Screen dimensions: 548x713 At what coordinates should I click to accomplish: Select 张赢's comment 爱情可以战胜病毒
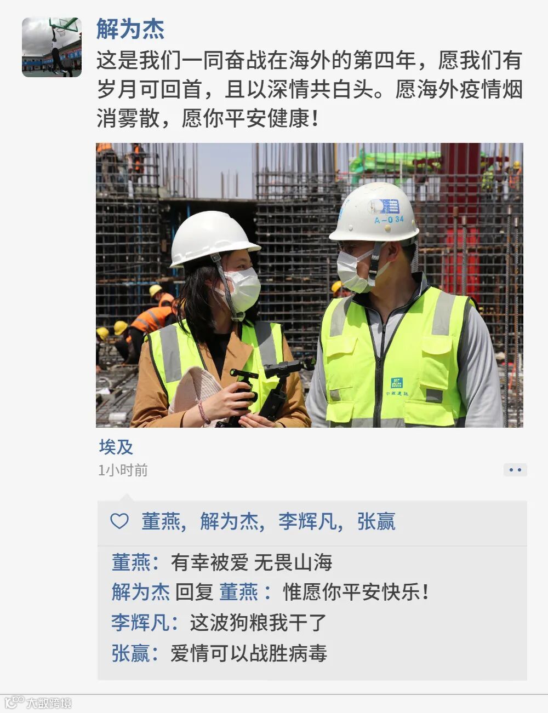(x=249, y=653)
